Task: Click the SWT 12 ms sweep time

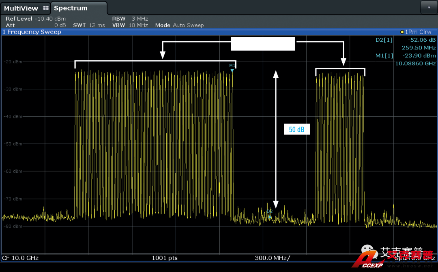Action: (89, 25)
